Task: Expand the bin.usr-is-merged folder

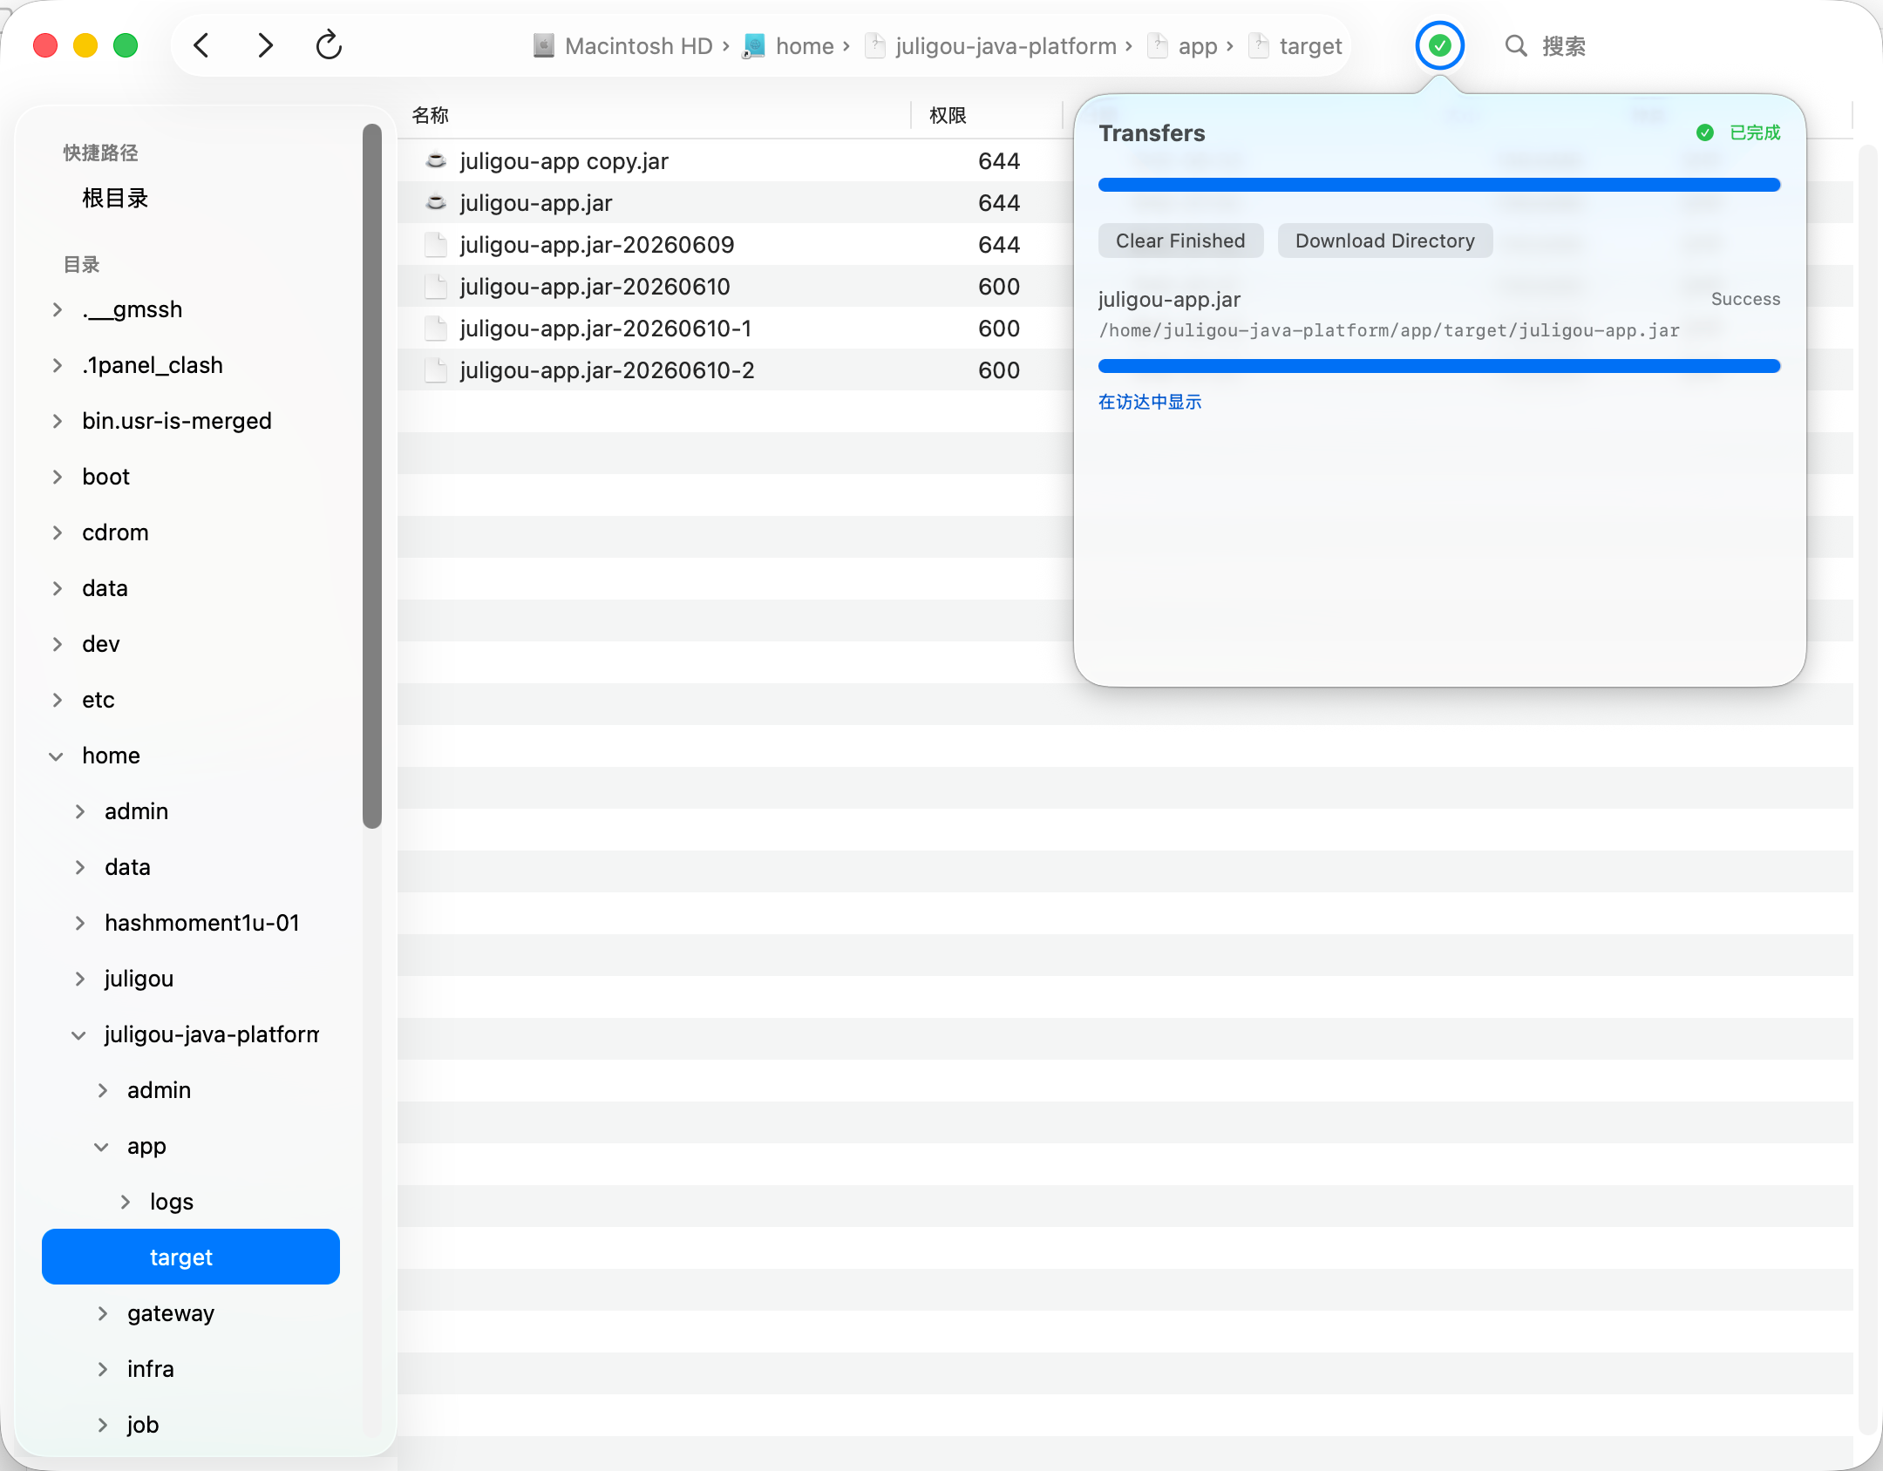Action: point(58,421)
